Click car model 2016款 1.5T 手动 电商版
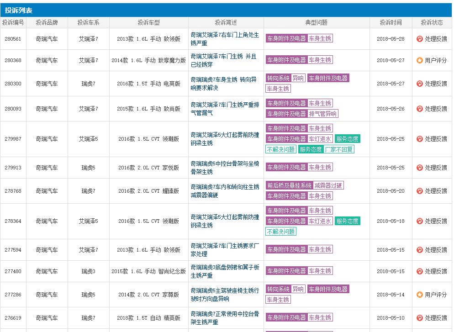 (148, 84)
